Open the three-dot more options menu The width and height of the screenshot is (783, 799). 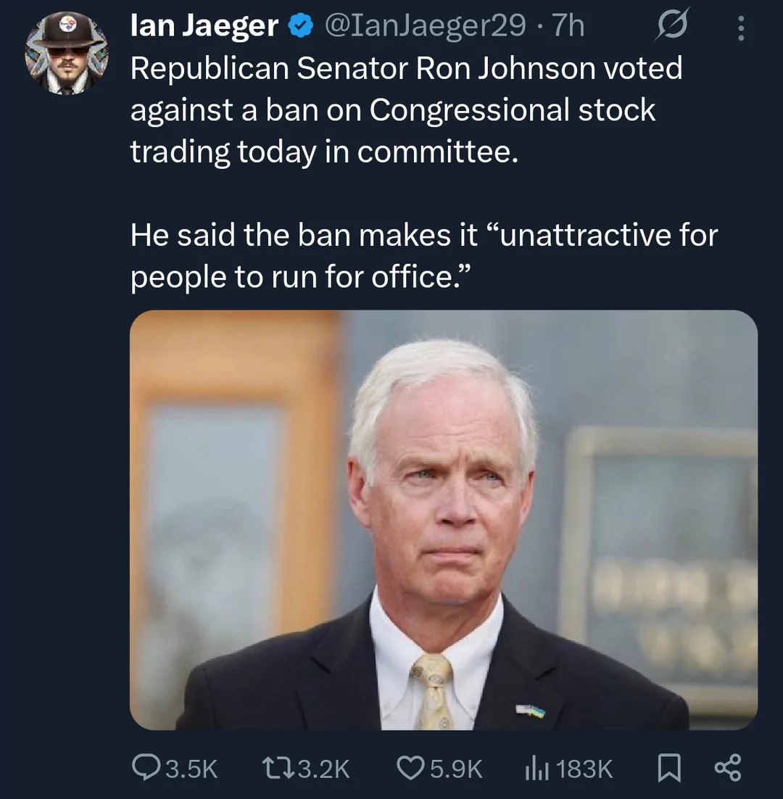[740, 28]
